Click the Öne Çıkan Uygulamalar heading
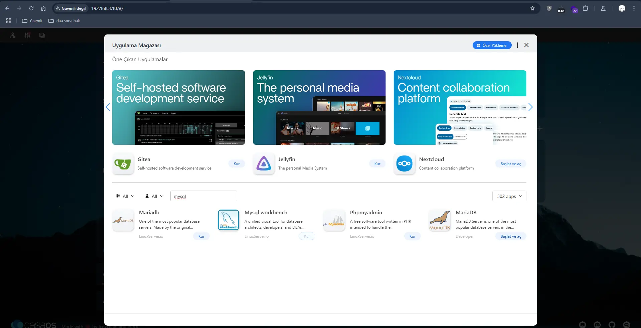The image size is (641, 328). pos(140,60)
